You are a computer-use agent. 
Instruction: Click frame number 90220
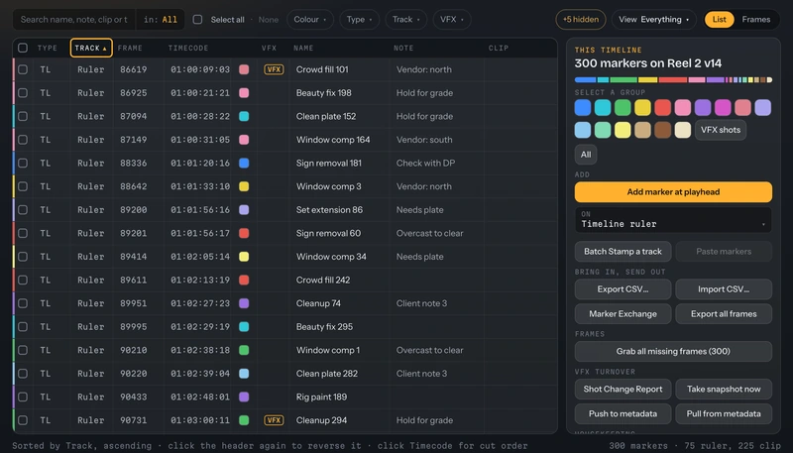tap(134, 374)
